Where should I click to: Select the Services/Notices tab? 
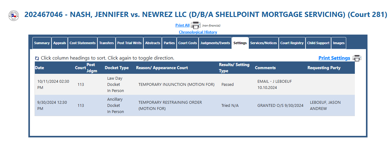click(264, 43)
